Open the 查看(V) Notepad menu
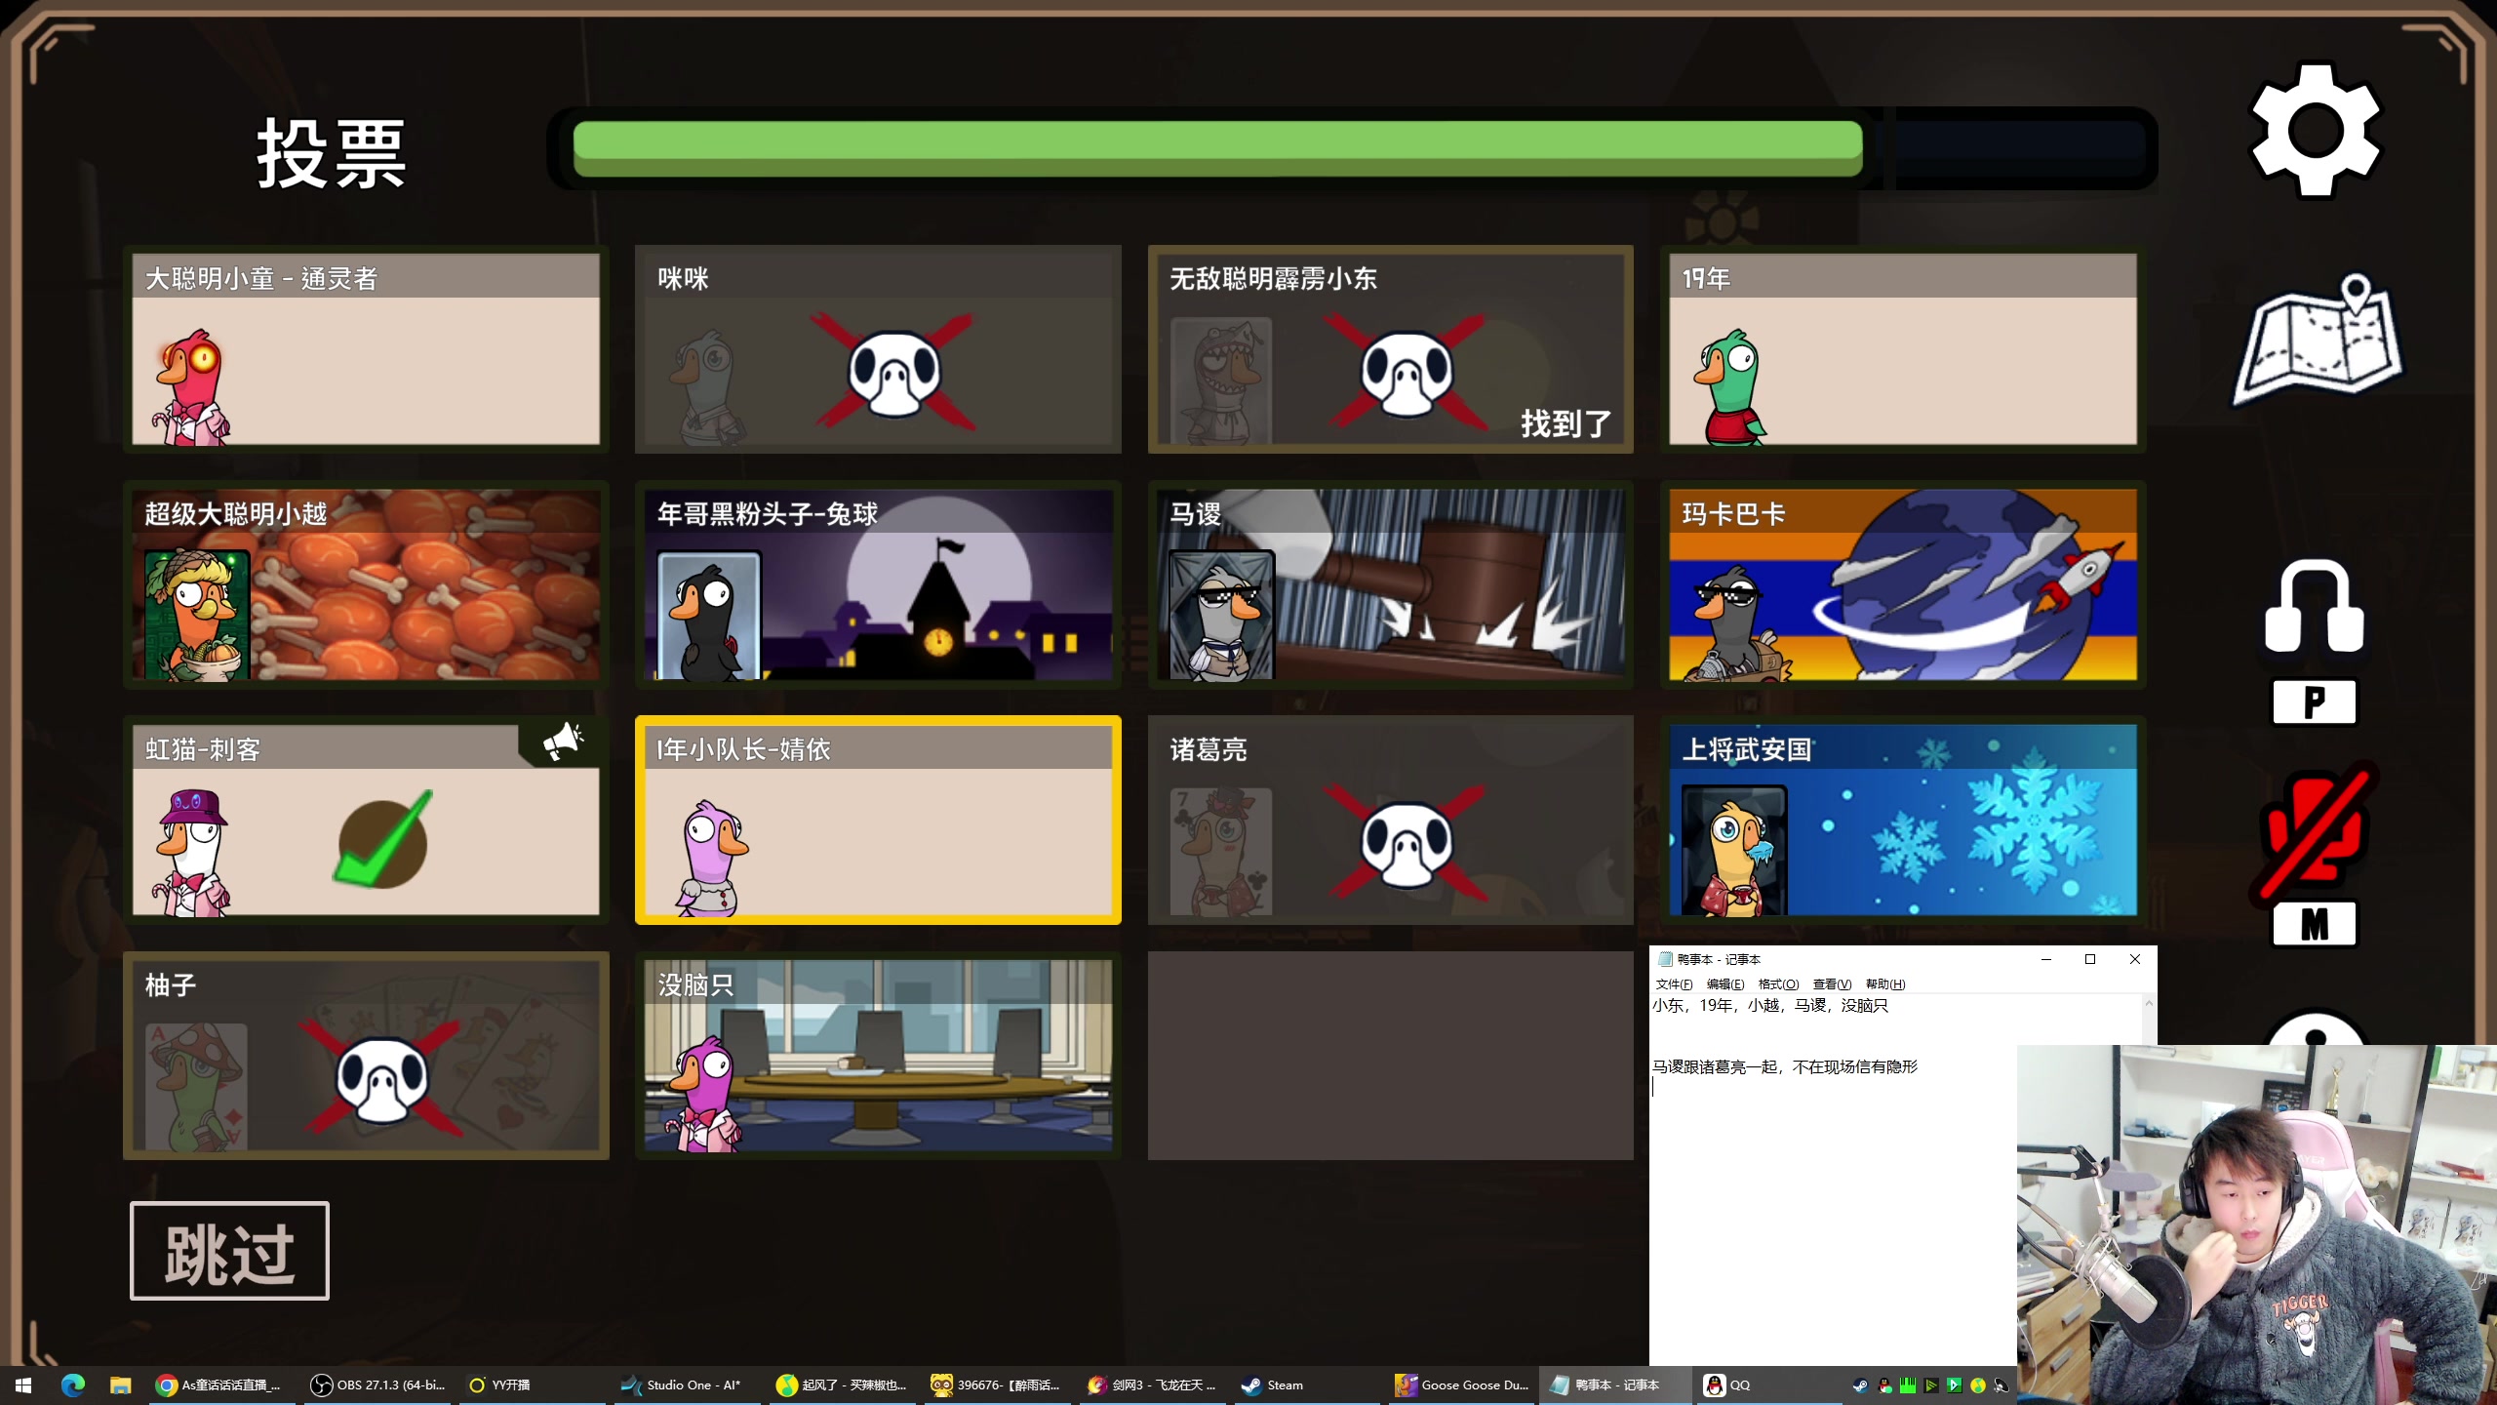The image size is (2497, 1405). [1831, 983]
